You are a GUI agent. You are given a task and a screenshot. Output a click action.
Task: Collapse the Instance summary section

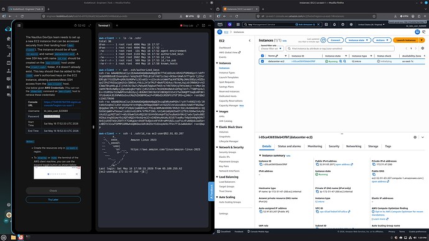pos(260,155)
